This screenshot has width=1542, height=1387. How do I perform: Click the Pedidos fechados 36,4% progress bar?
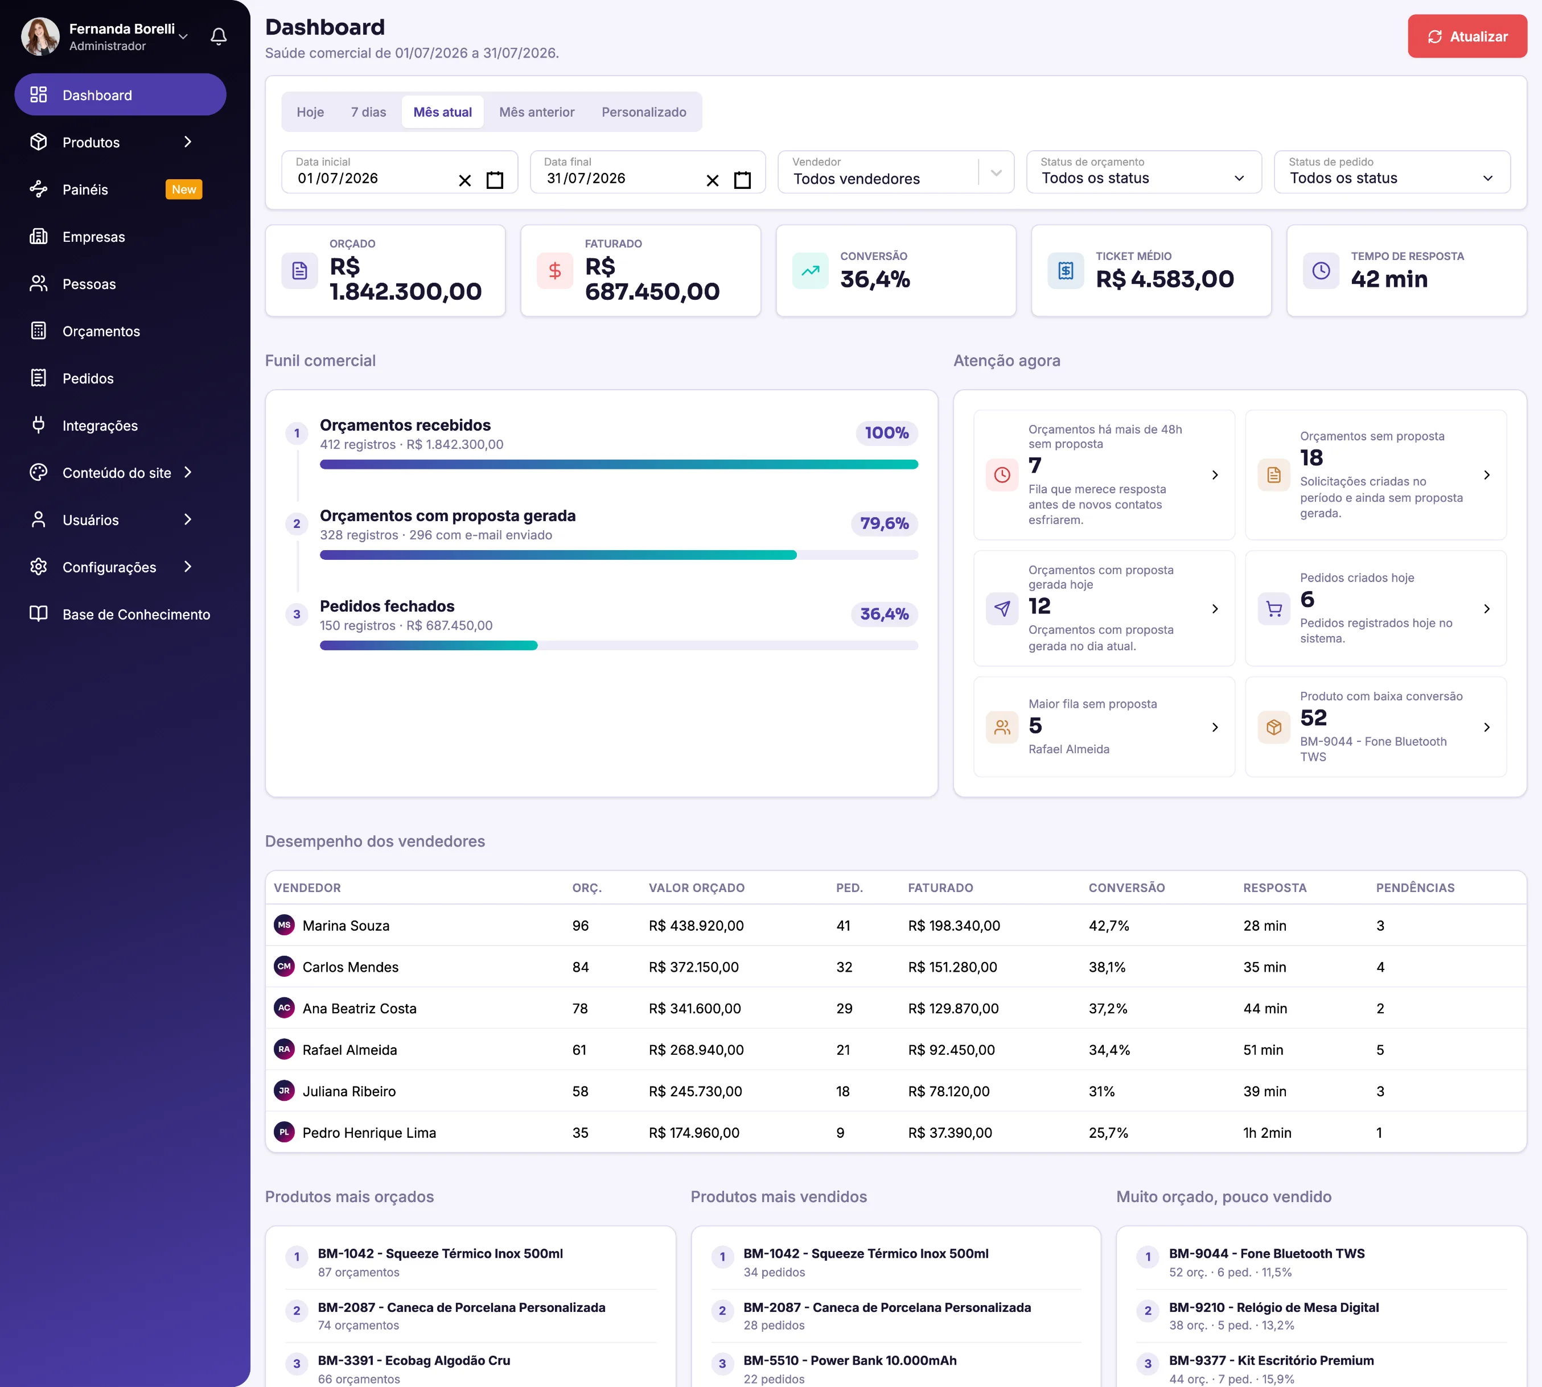click(619, 646)
